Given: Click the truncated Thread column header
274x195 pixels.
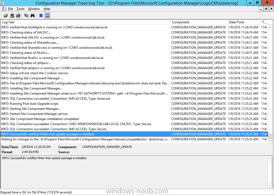Looking at the screenshot, I should 264,22.
